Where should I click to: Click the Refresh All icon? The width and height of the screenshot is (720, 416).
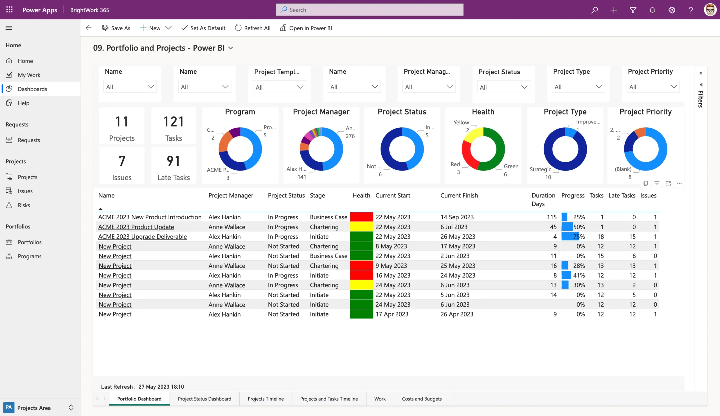pos(238,28)
